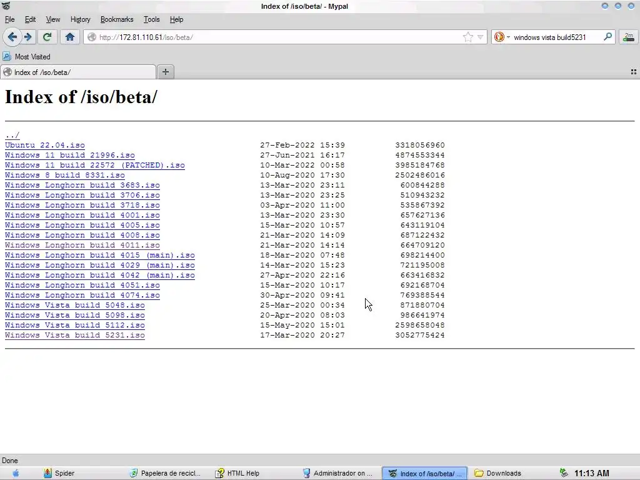Open a new tab with the plus button
The height and width of the screenshot is (480, 640).
coord(165,72)
